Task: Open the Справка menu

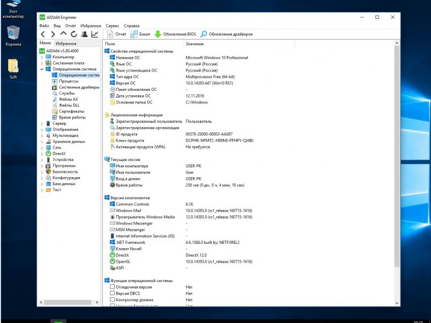Action: [131, 26]
